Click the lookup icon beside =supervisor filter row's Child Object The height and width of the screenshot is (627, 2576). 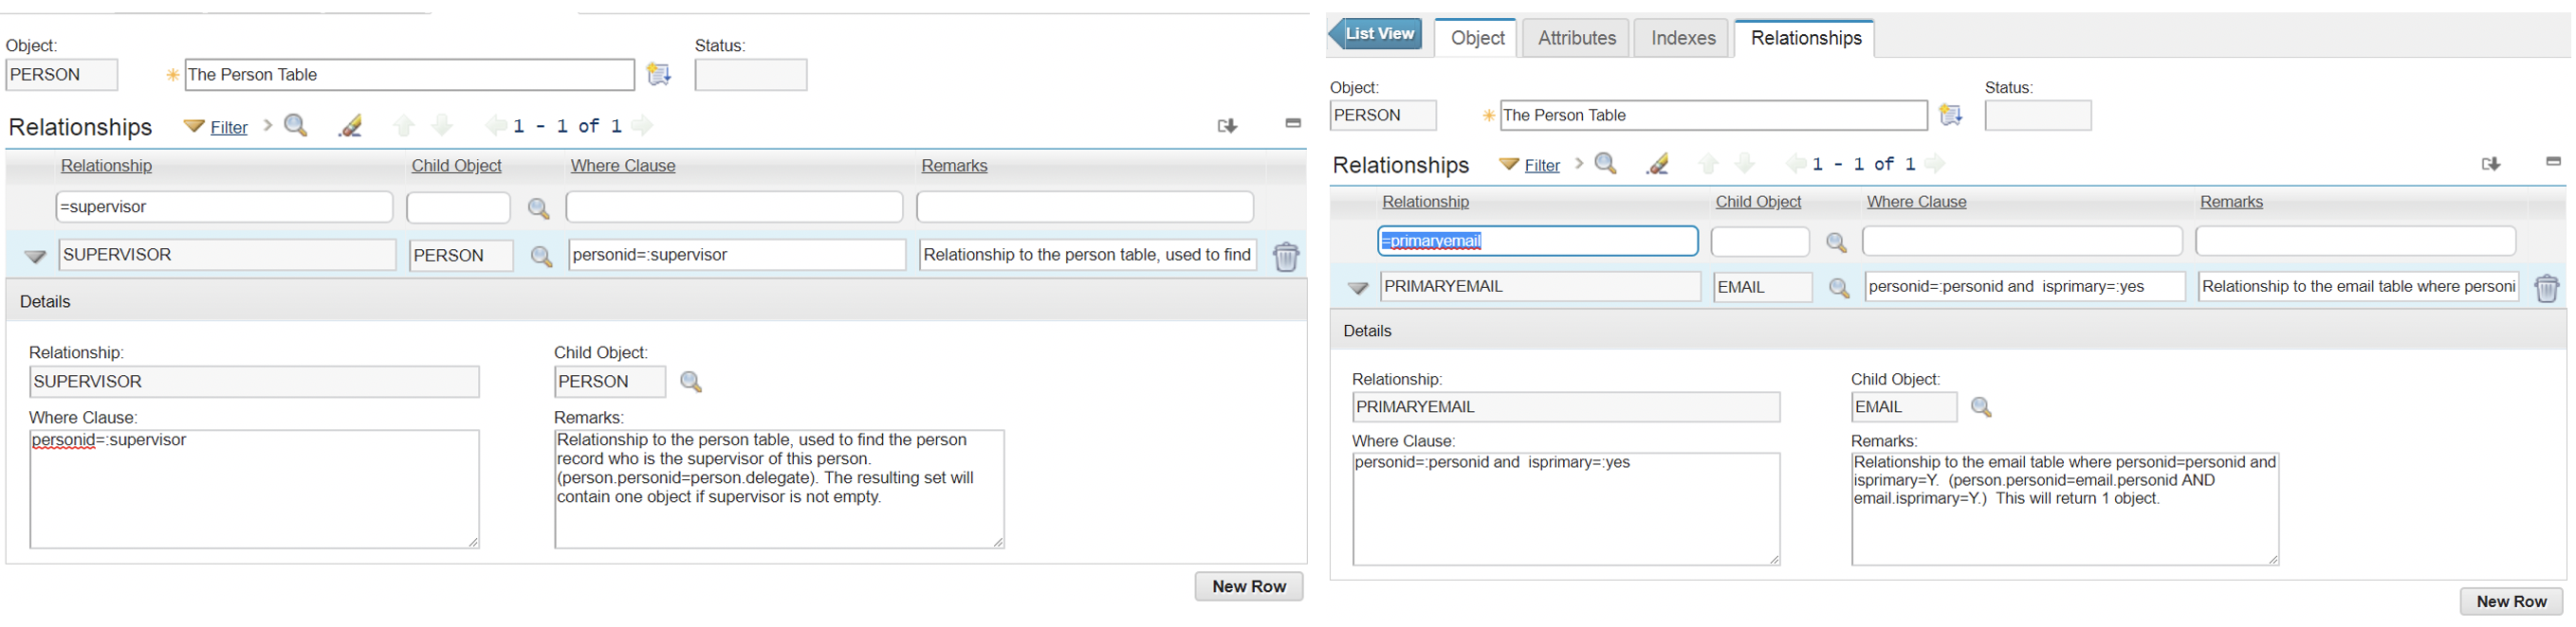[538, 208]
